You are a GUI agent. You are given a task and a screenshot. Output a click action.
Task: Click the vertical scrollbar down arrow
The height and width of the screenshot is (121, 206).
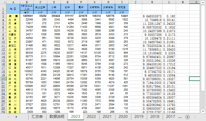pyautogui.click(x=203, y=111)
